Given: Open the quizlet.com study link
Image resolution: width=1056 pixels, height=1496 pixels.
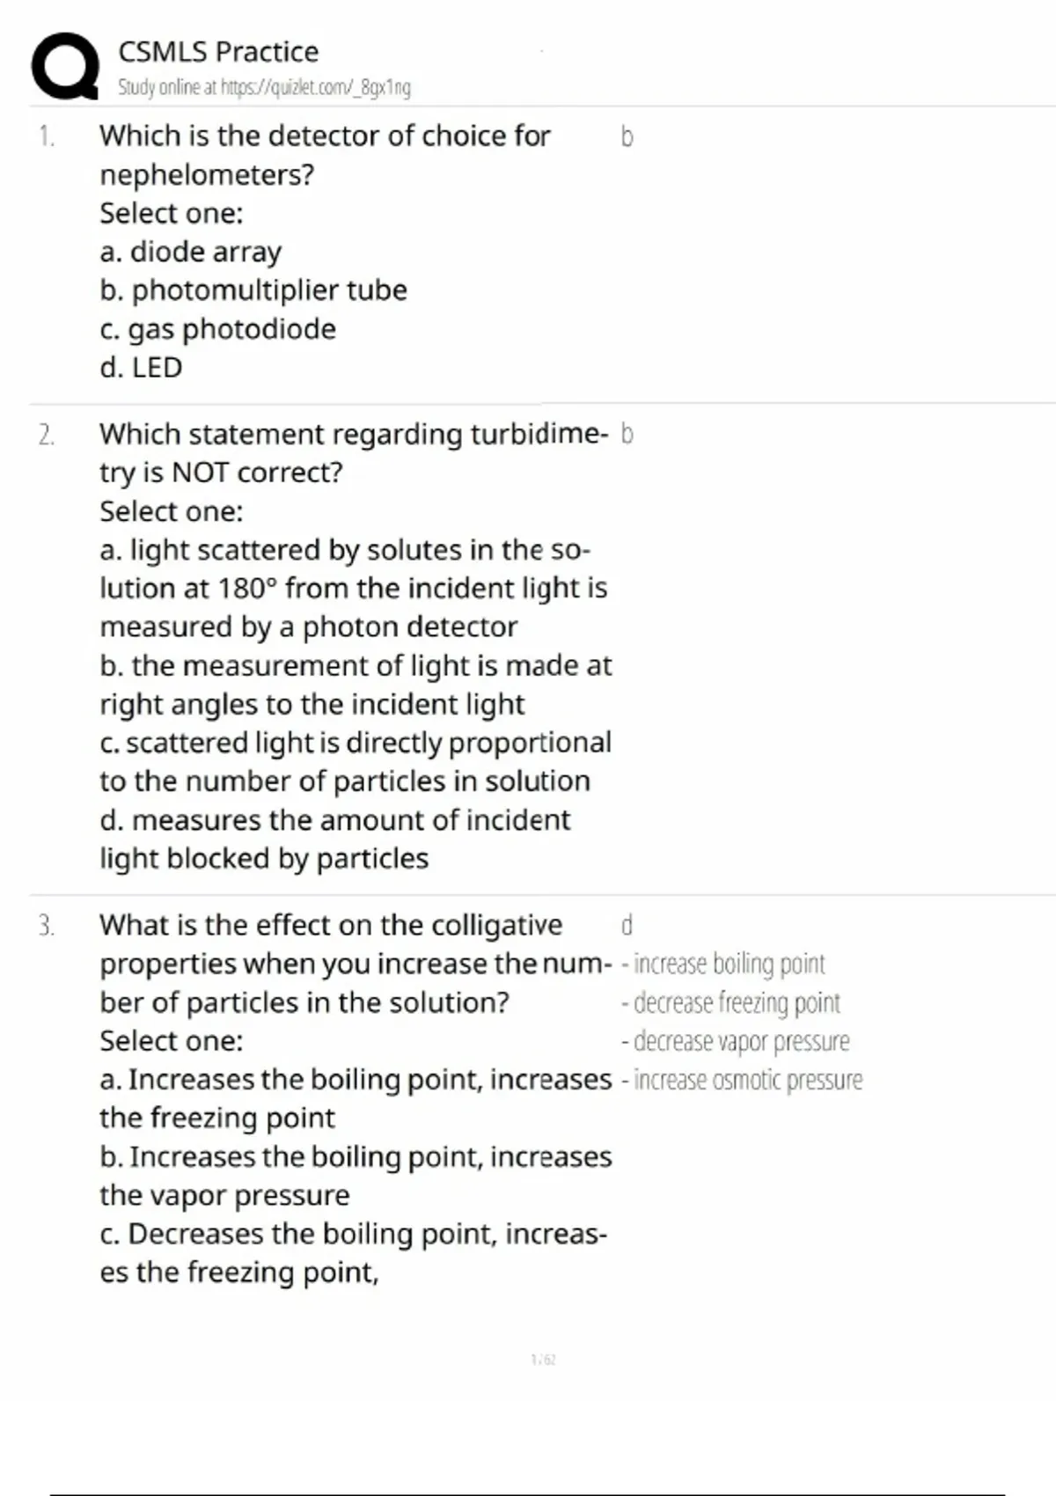Looking at the screenshot, I should pyautogui.click(x=264, y=87).
